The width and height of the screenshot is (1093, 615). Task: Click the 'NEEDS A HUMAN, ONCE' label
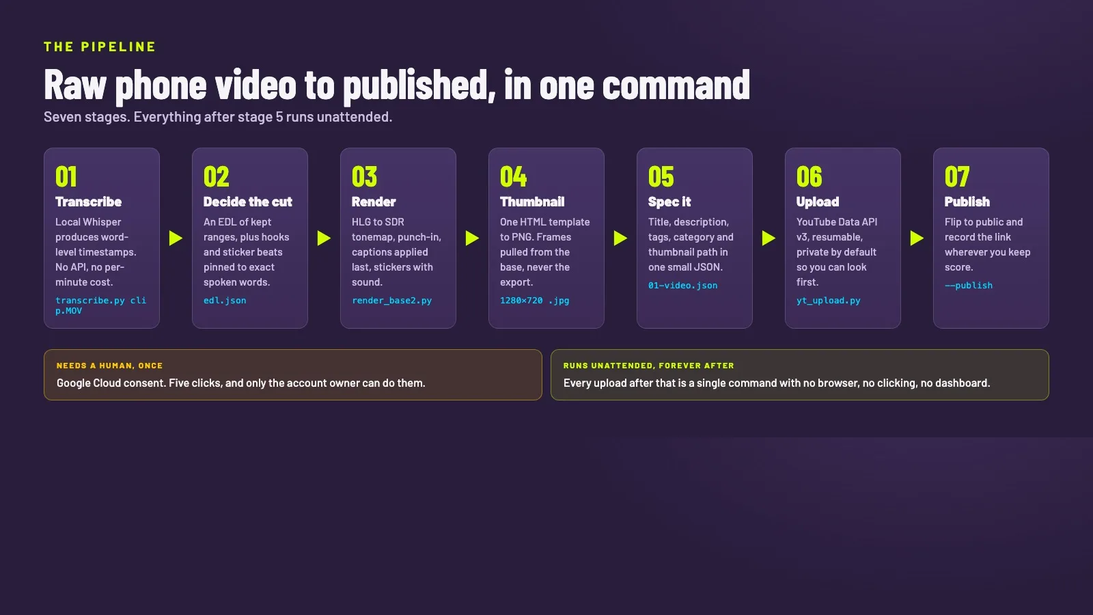(110, 366)
